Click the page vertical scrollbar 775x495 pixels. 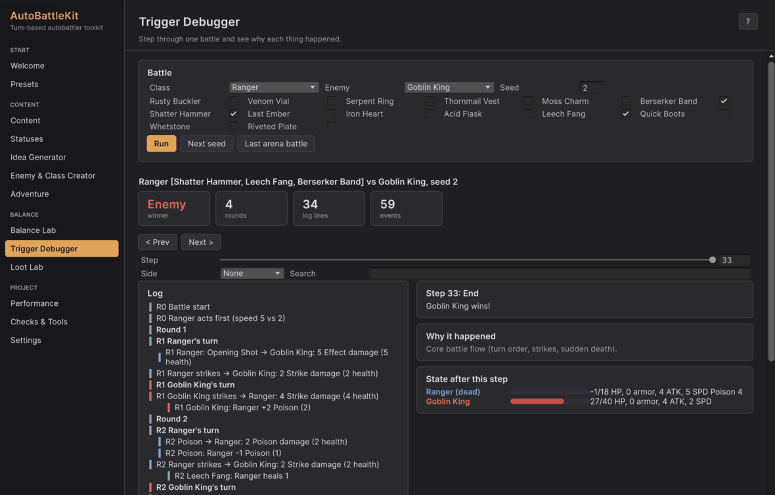point(771,213)
